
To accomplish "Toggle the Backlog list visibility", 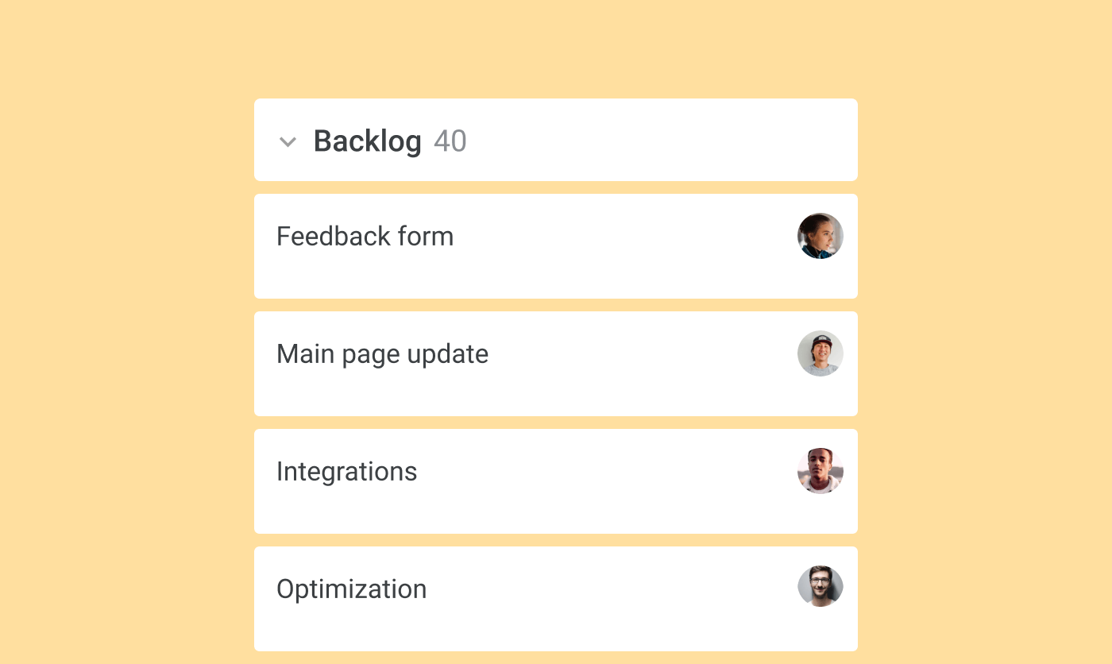I will (x=288, y=142).
